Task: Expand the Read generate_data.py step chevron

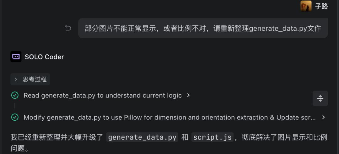Action: point(188,95)
